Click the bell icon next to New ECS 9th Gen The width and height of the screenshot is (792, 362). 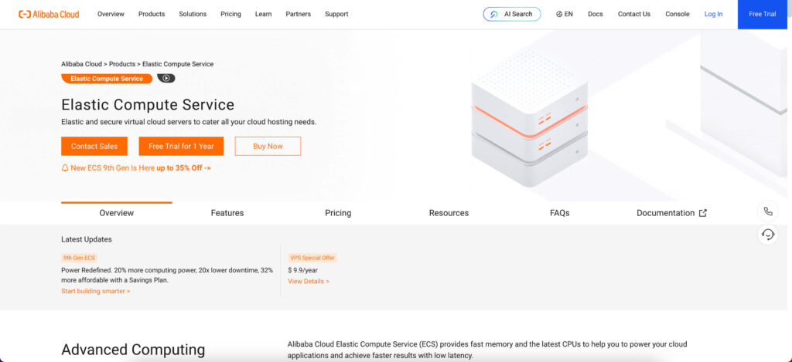click(65, 168)
